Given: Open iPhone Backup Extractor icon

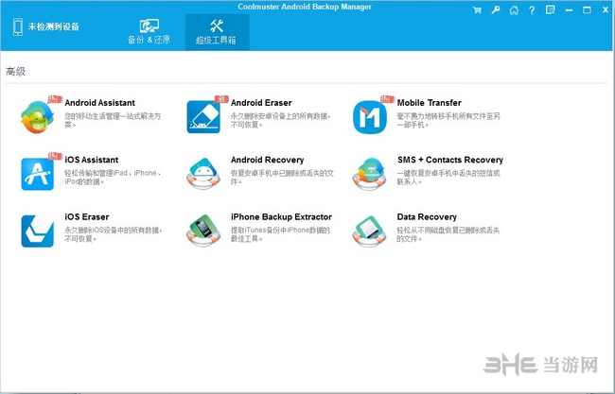Looking at the screenshot, I should point(203,231).
